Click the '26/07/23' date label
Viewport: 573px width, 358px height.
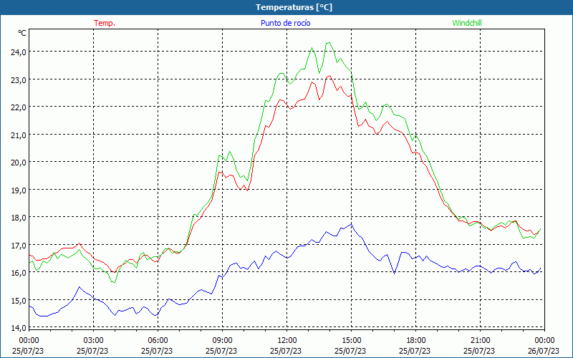click(544, 351)
